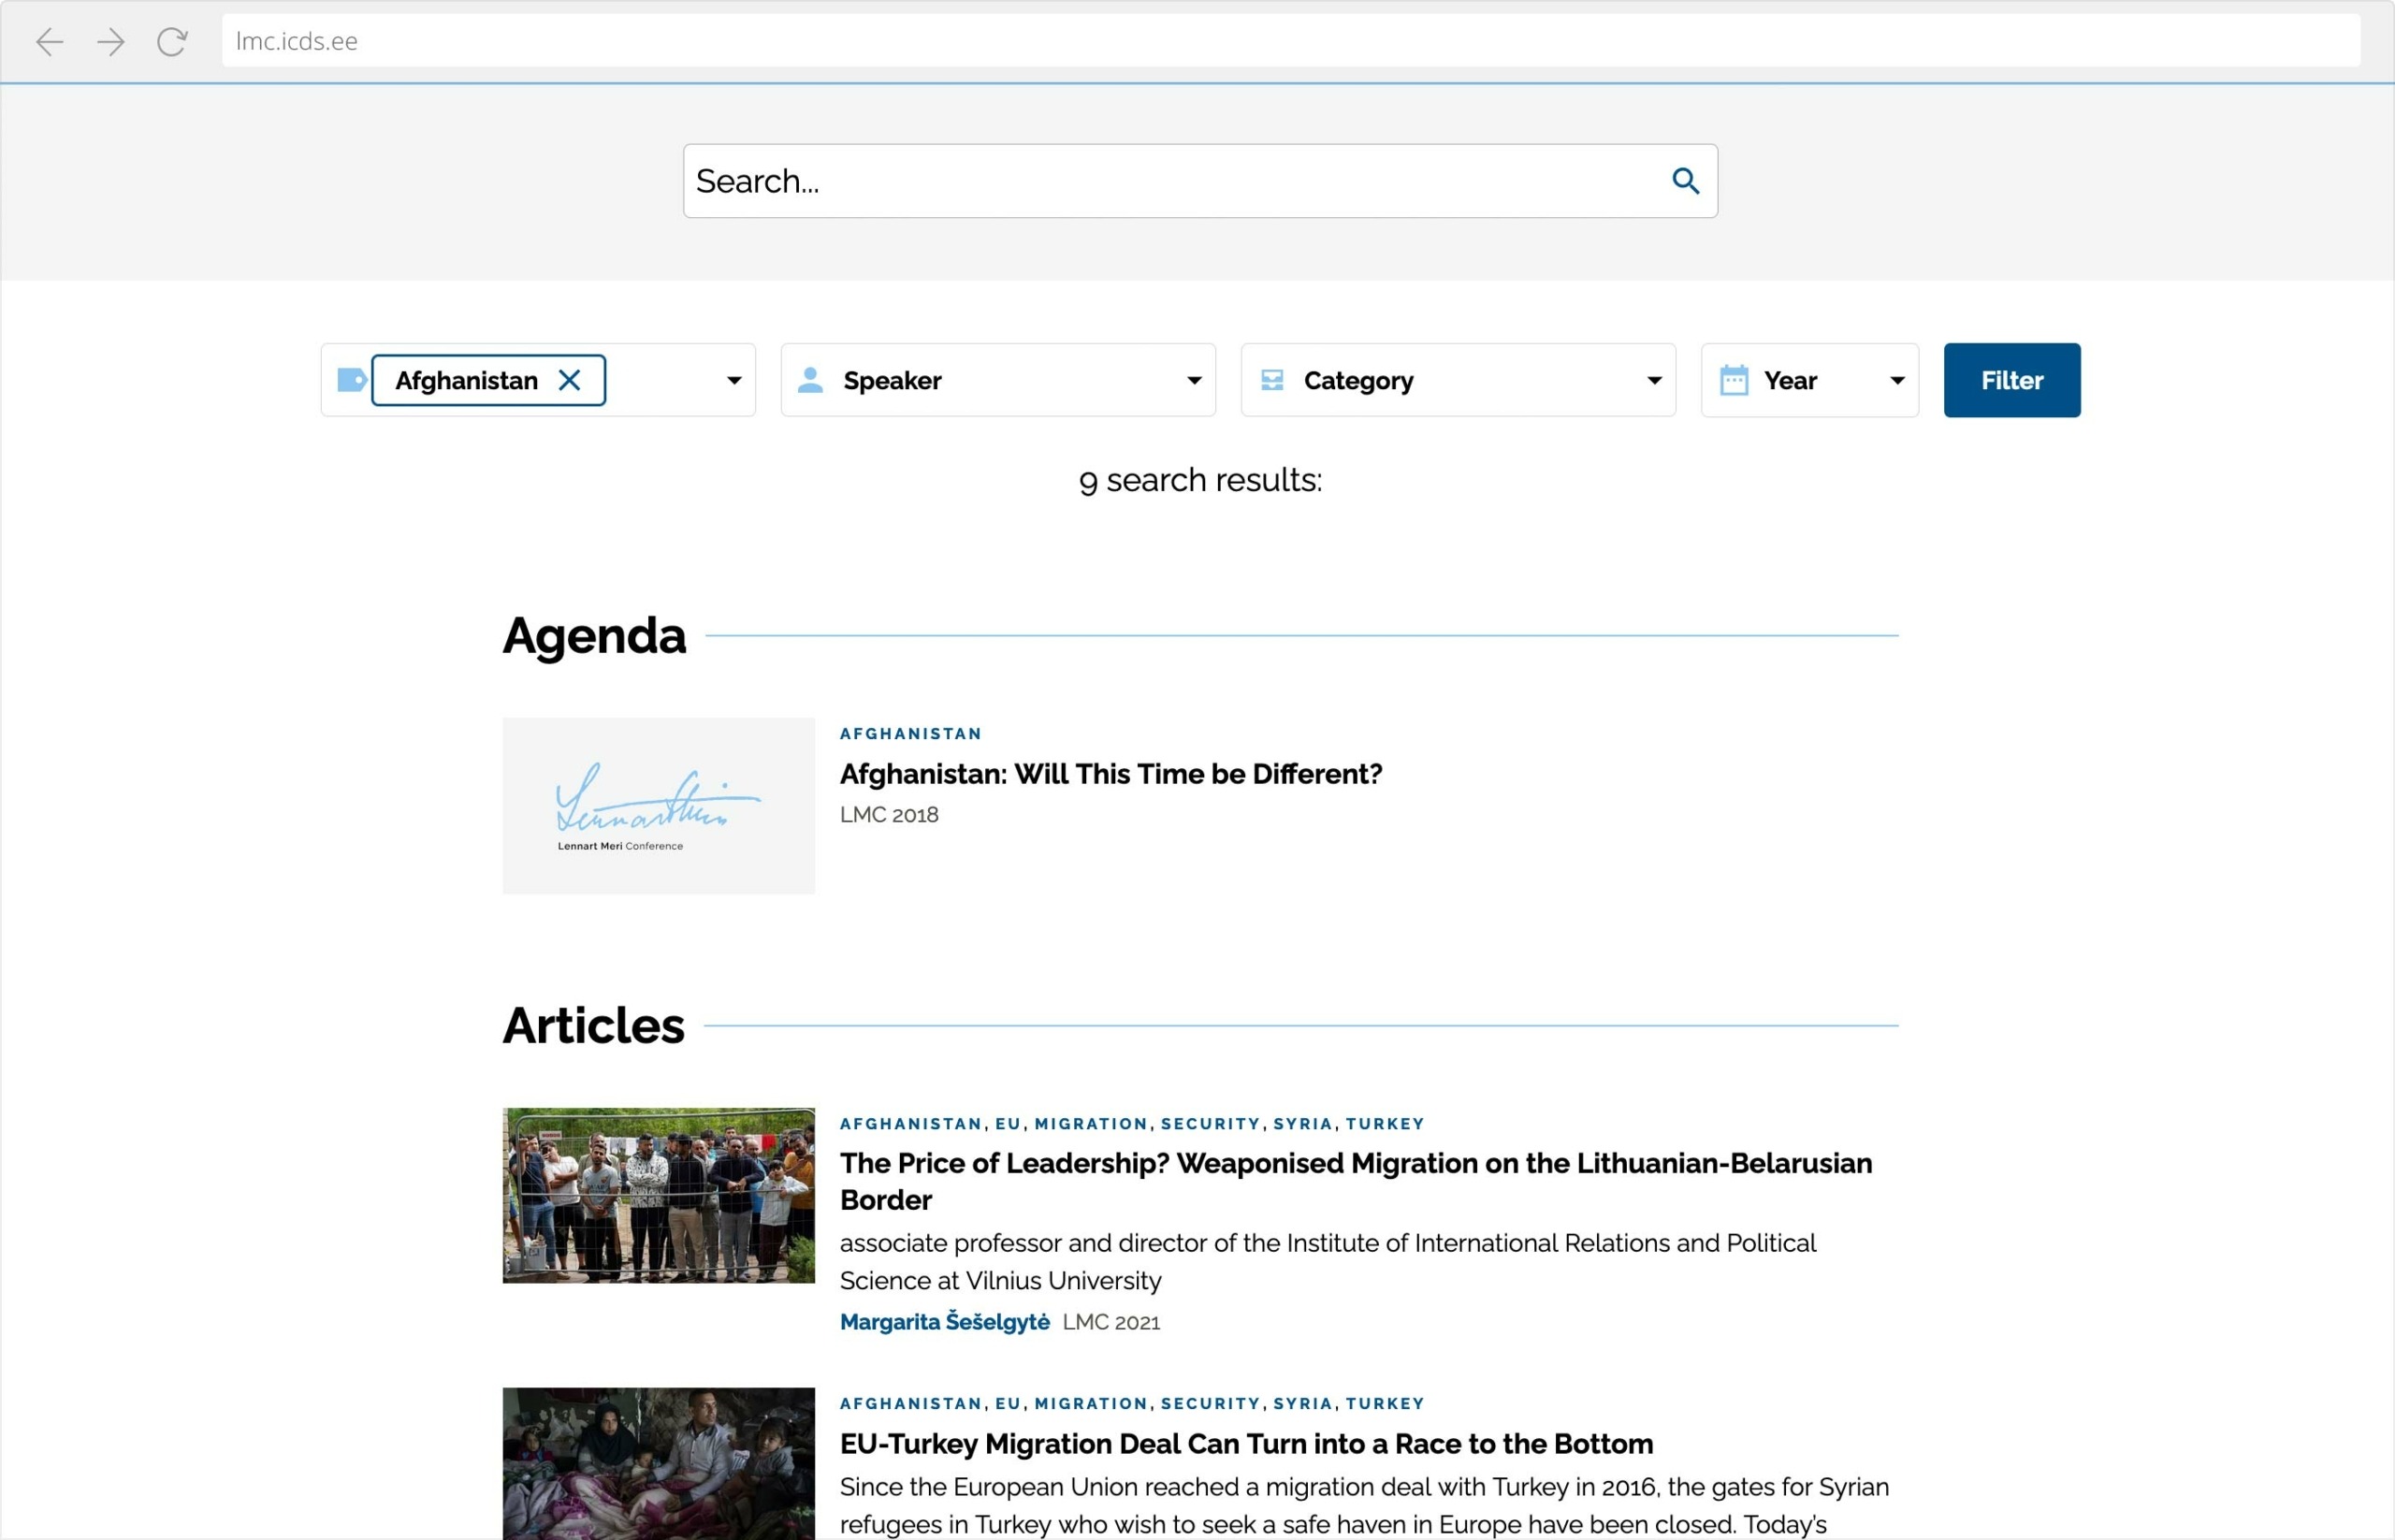Click the border crowd article thumbnail

(x=658, y=1195)
